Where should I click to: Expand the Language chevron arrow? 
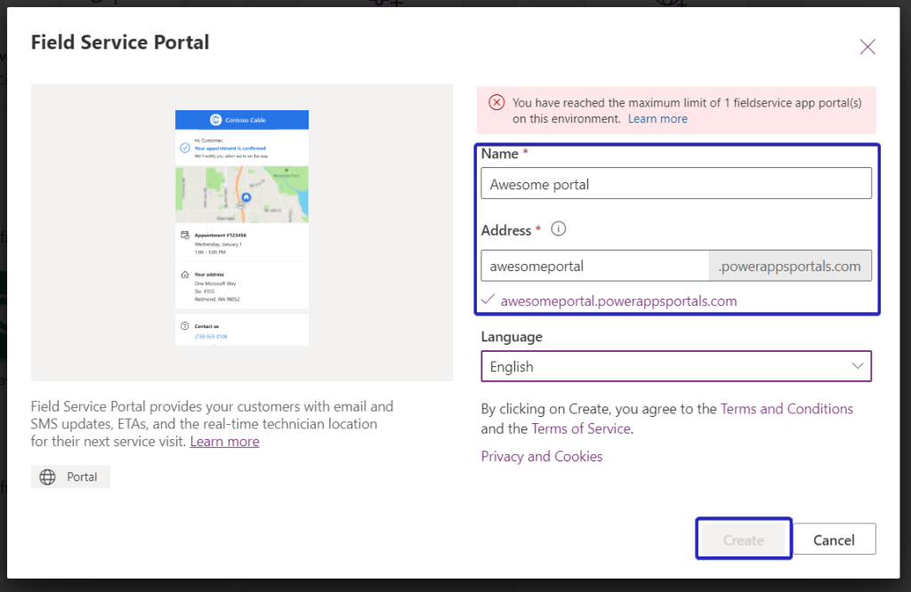click(x=858, y=366)
